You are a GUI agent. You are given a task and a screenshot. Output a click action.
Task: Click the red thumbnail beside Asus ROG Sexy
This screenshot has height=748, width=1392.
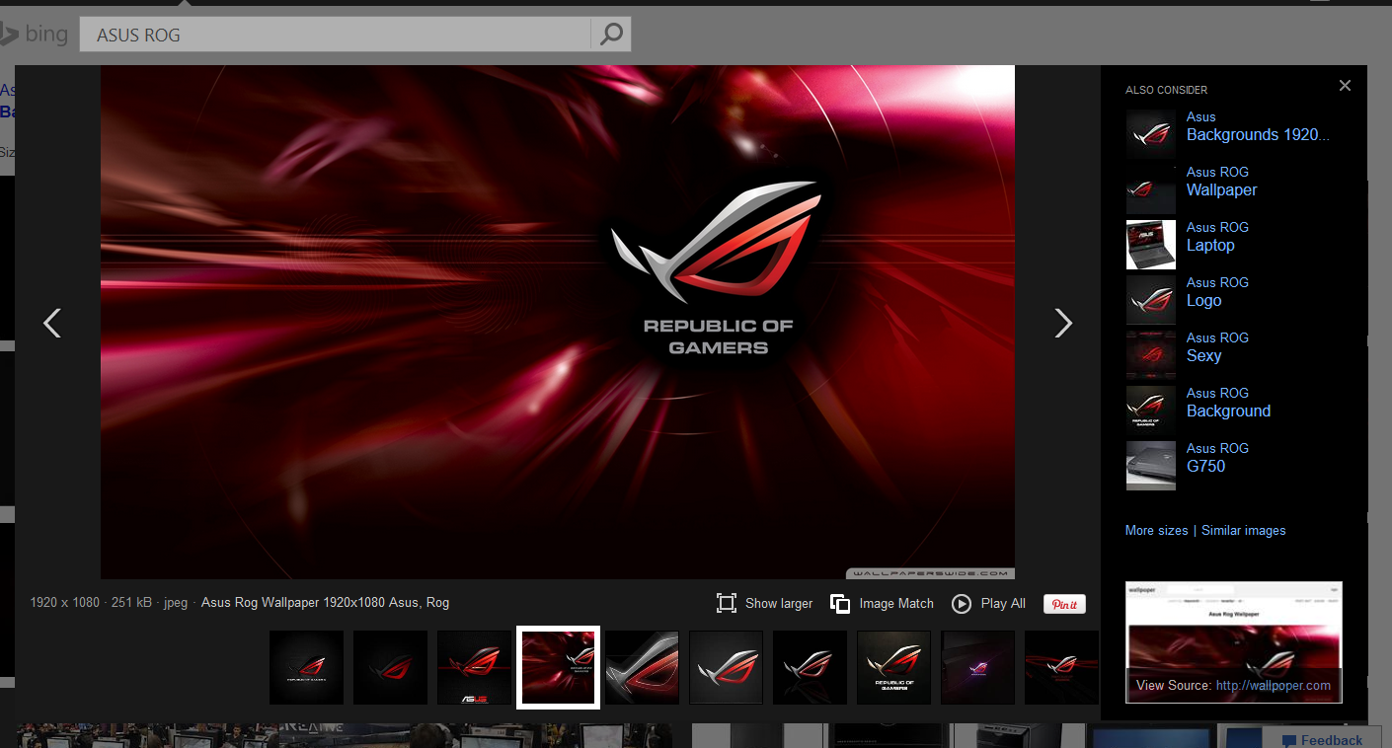click(1151, 354)
